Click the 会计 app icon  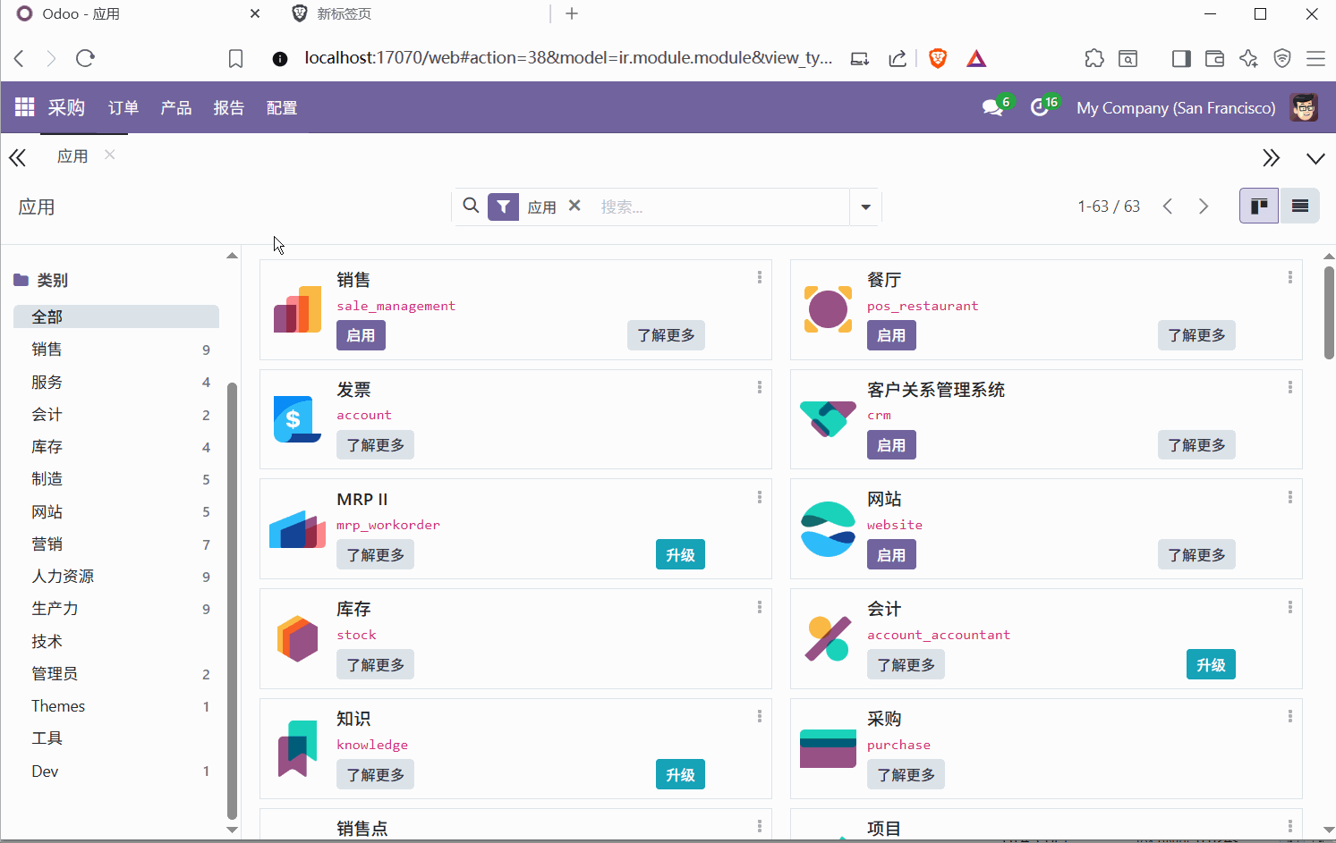[x=828, y=639]
